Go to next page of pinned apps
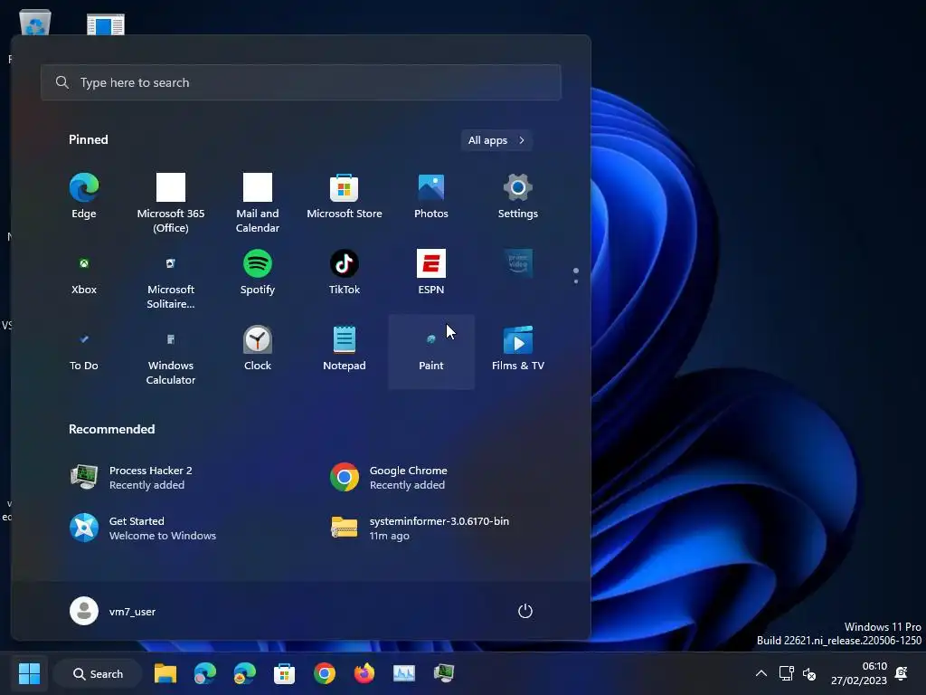This screenshot has height=695, width=926. pyautogui.click(x=576, y=281)
